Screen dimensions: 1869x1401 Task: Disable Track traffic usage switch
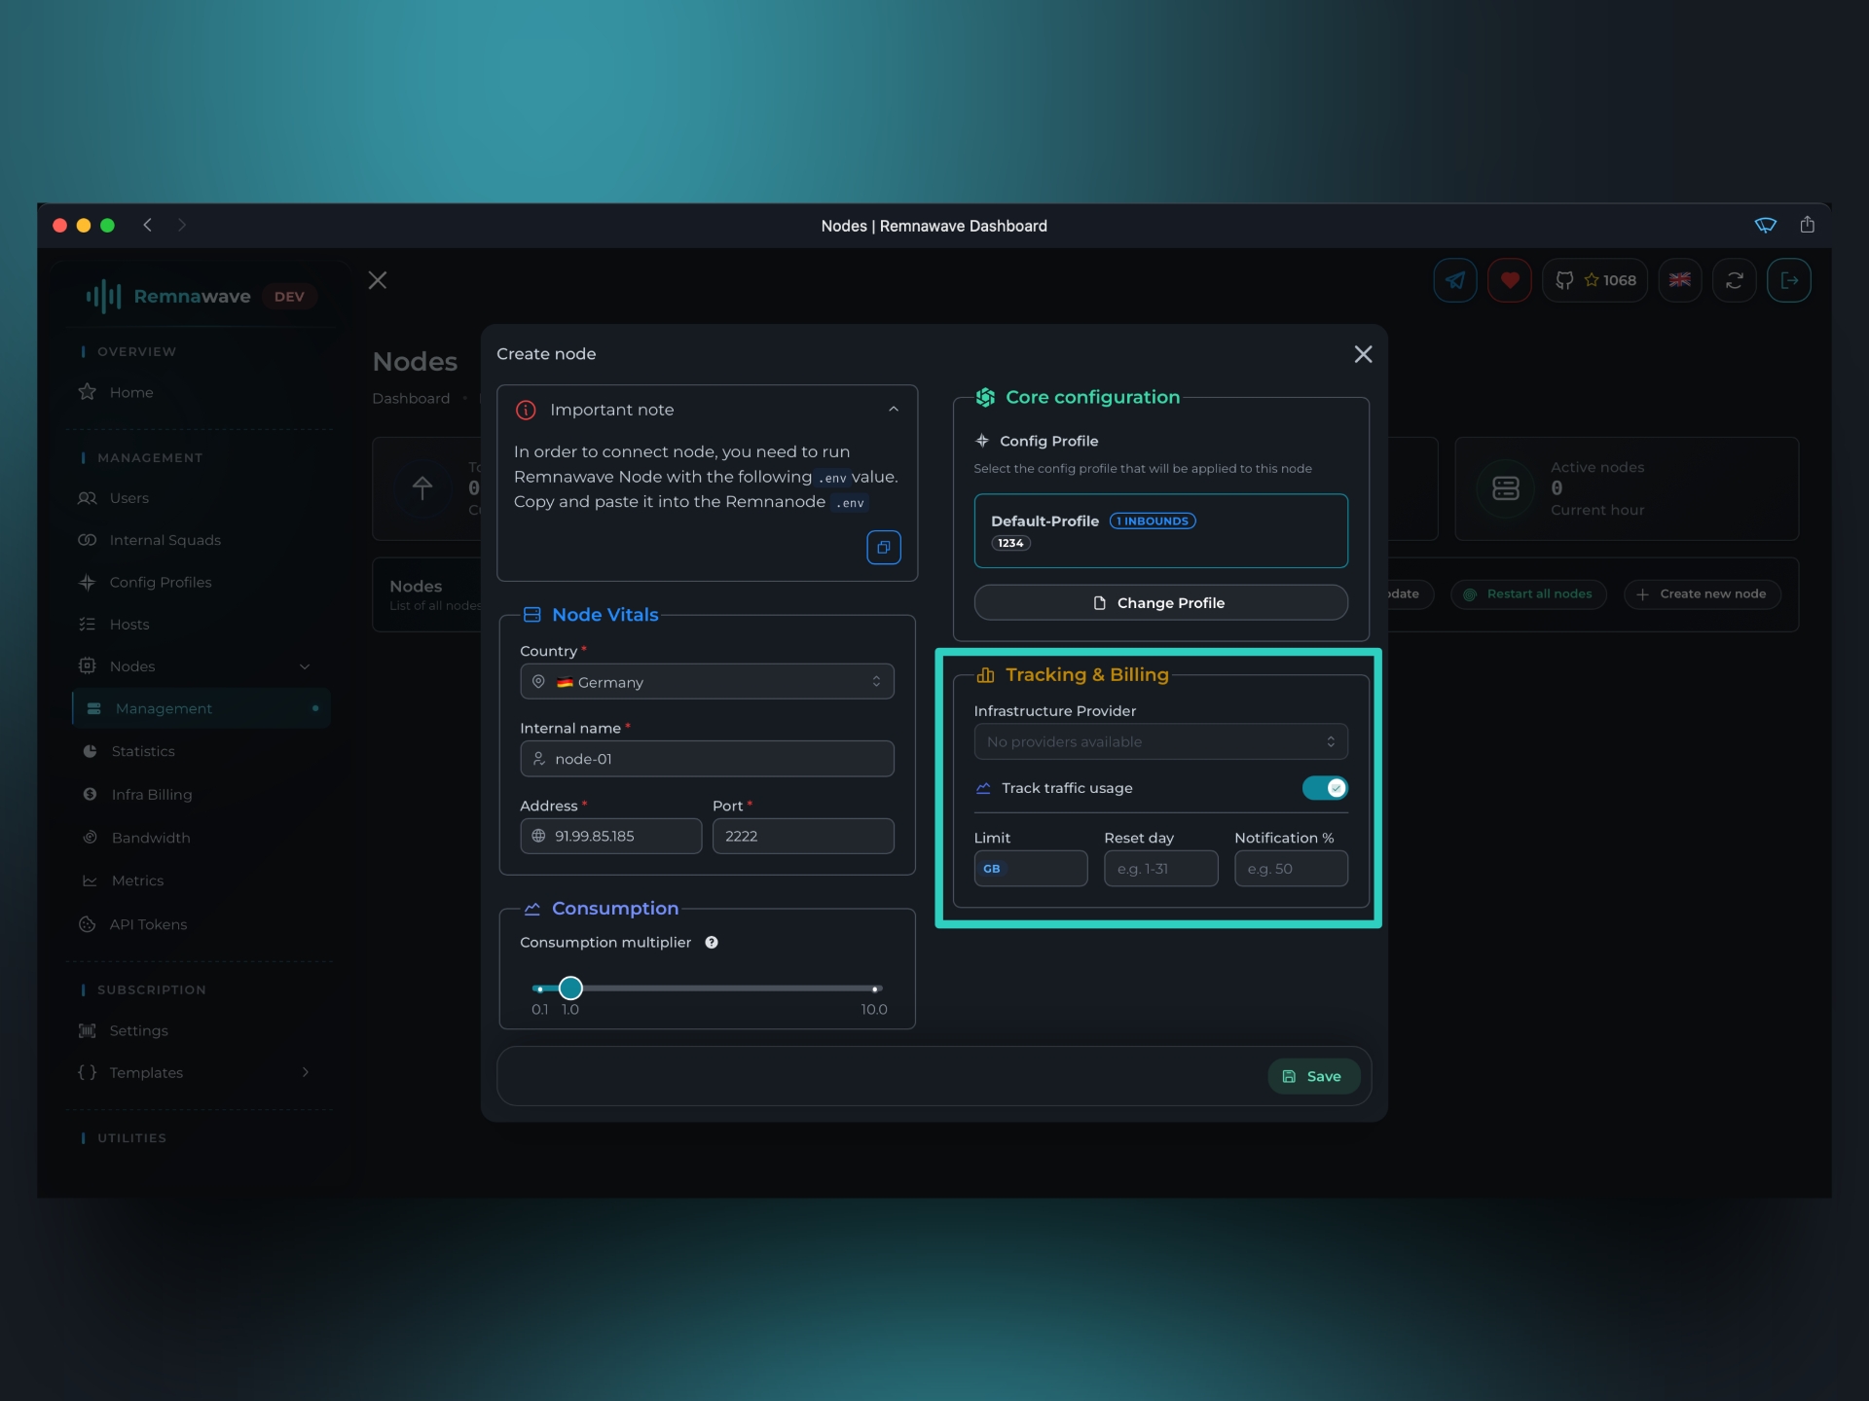tap(1324, 787)
